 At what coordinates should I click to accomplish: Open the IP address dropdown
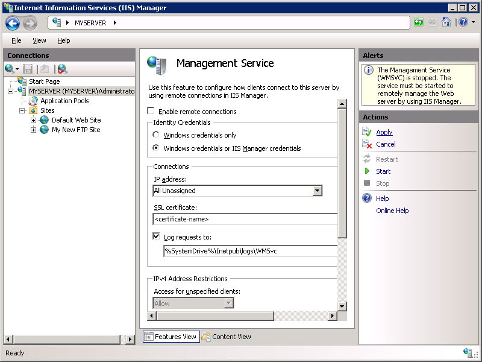[317, 191]
